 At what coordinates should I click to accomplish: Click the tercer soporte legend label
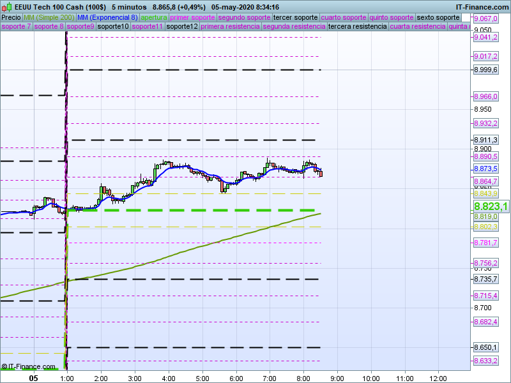tap(295, 17)
